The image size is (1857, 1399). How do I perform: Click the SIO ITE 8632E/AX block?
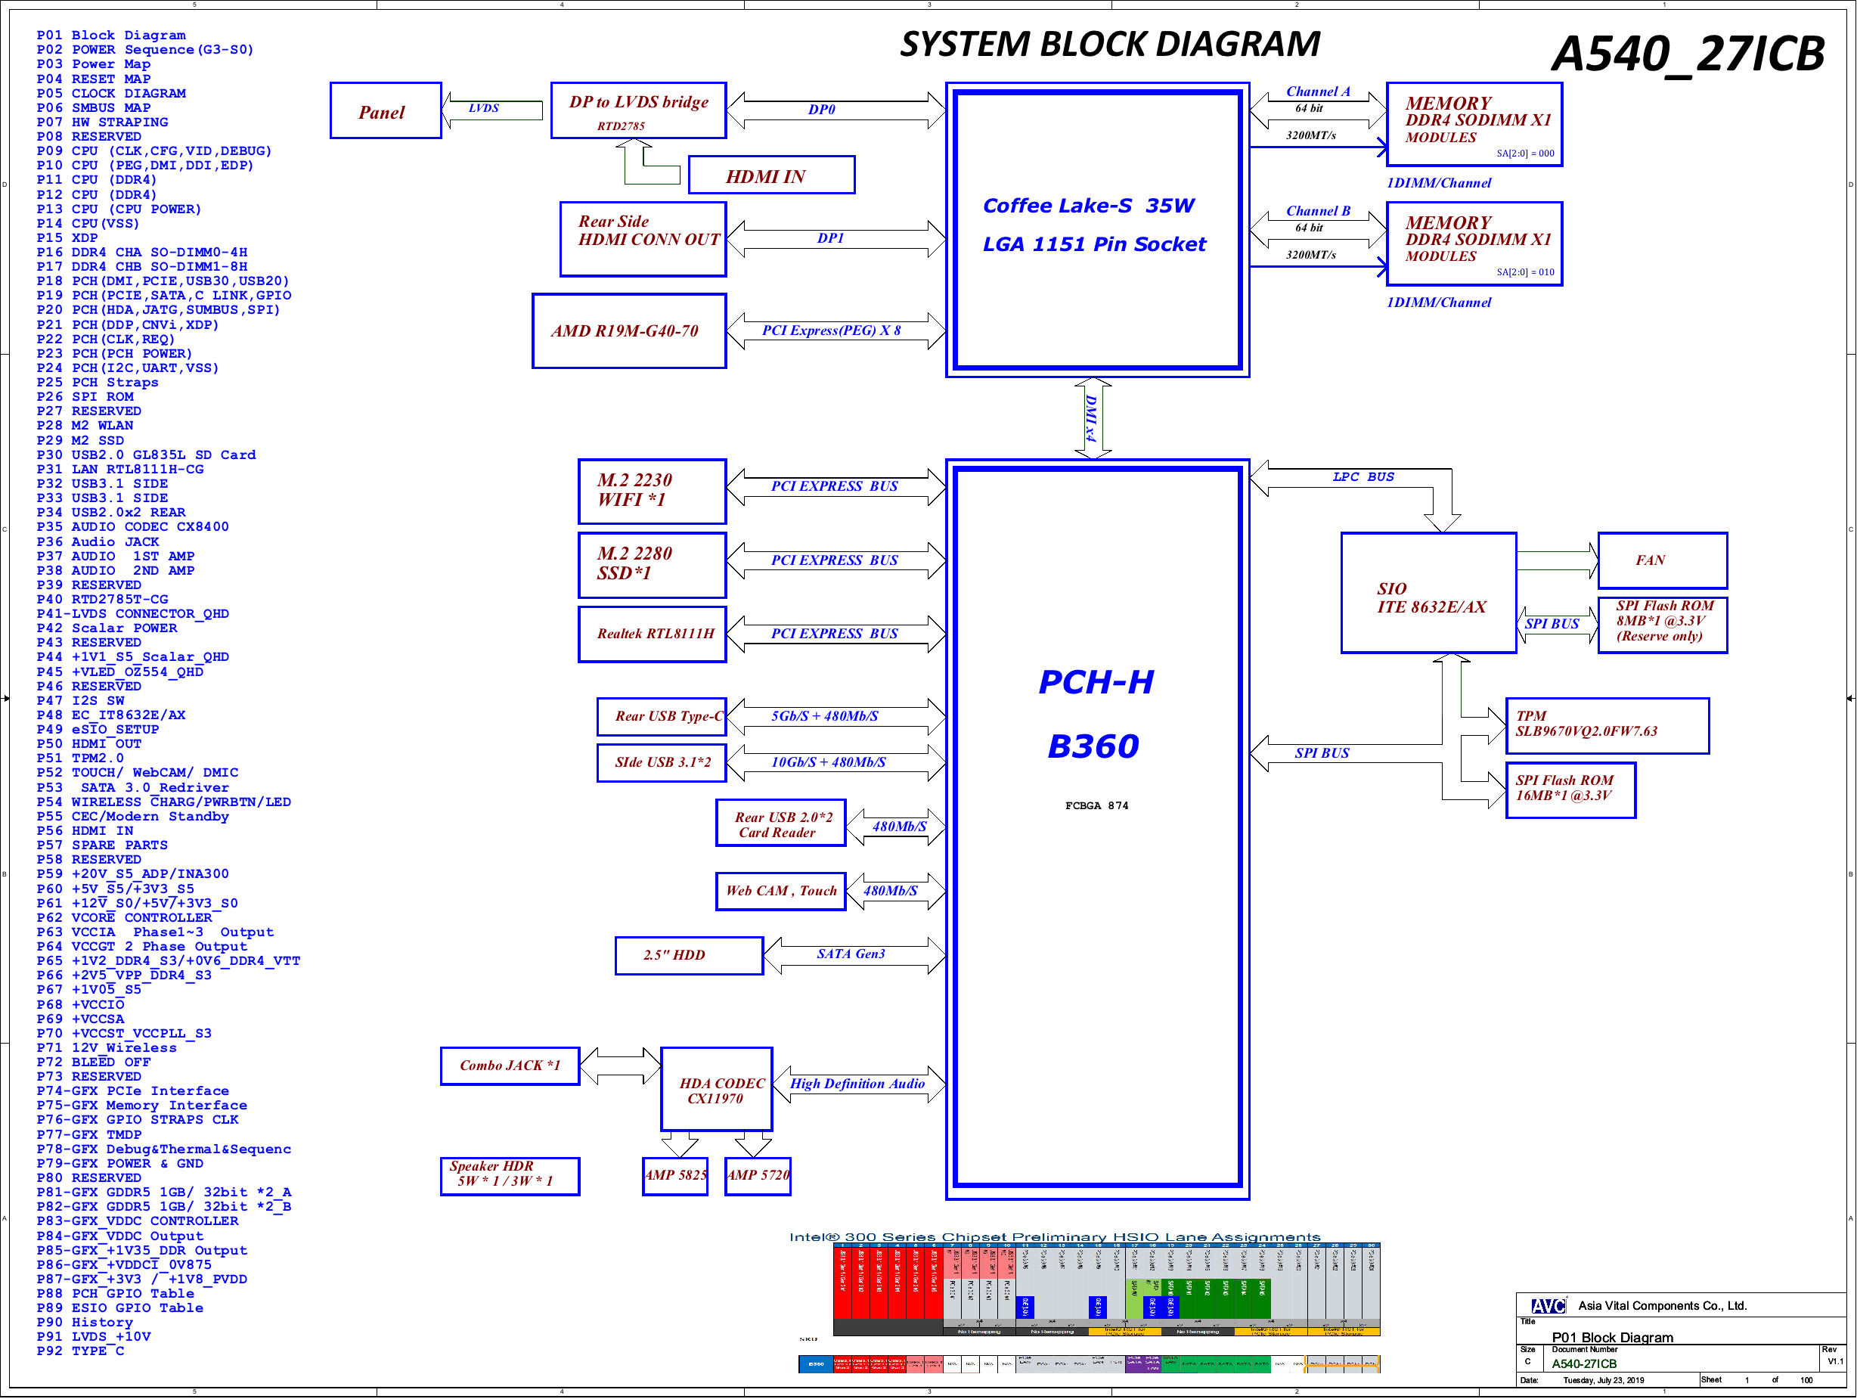(x=1428, y=594)
